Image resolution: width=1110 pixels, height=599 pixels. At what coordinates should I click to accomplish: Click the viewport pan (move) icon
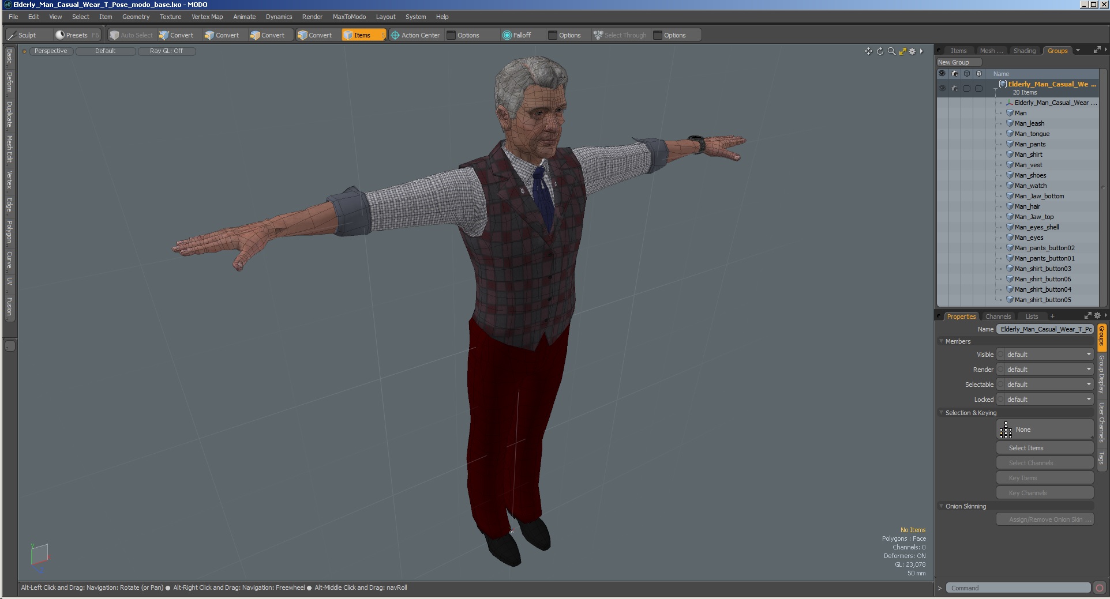[x=868, y=51]
